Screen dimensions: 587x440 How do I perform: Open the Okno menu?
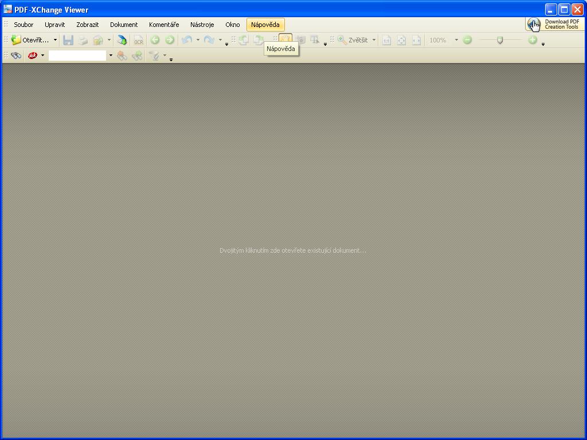coord(233,25)
